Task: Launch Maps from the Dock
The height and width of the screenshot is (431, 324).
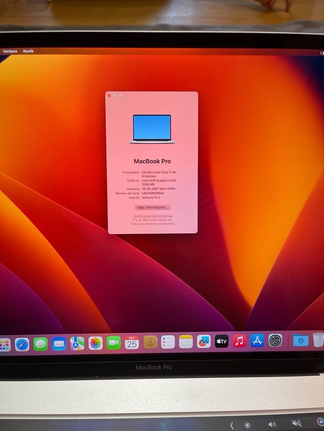Action: (77, 344)
